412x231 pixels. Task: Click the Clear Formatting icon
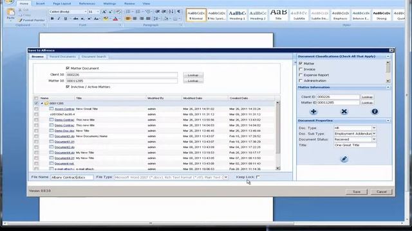(x=118, y=12)
